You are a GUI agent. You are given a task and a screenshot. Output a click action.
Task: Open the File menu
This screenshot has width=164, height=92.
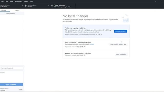[2, 2]
